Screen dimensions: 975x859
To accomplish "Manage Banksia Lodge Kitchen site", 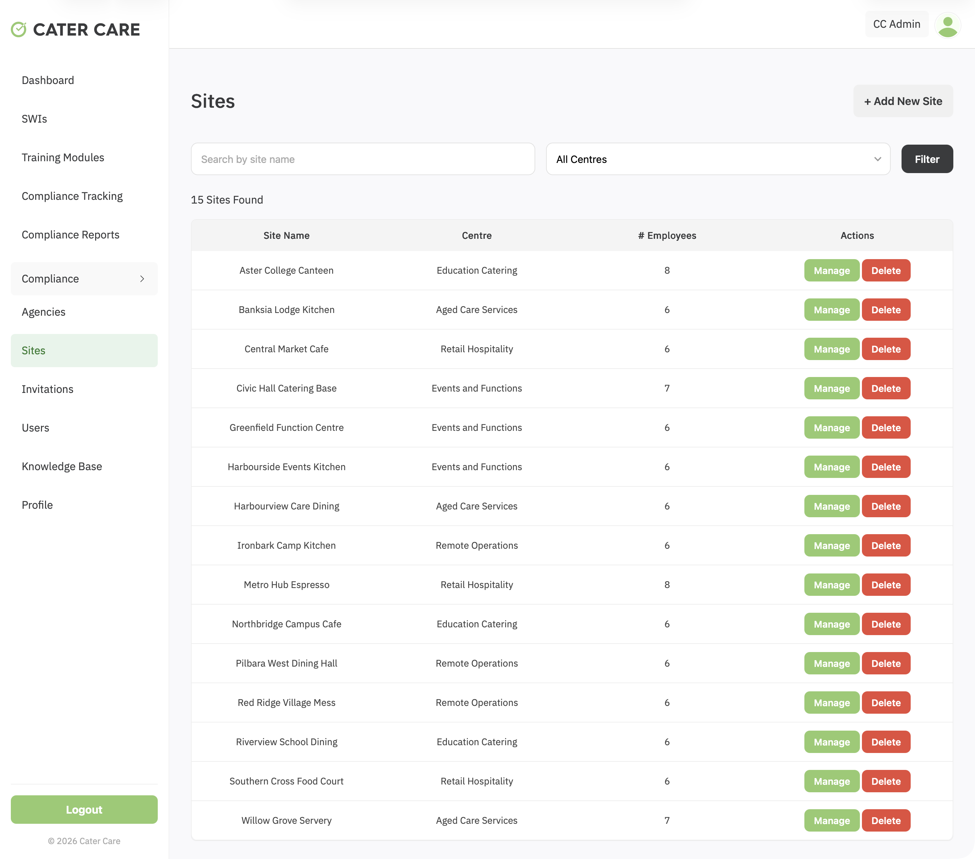I will [x=831, y=310].
